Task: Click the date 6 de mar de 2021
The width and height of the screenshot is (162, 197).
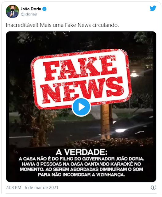Action: coord(41,187)
